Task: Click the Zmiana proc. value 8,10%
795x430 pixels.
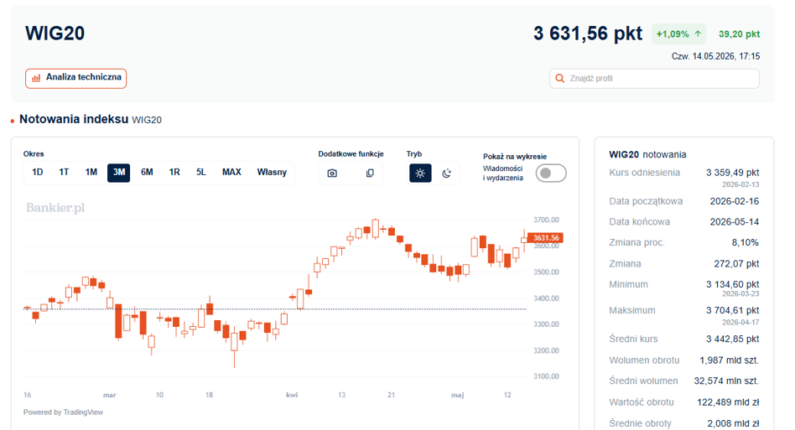Action: [746, 242]
